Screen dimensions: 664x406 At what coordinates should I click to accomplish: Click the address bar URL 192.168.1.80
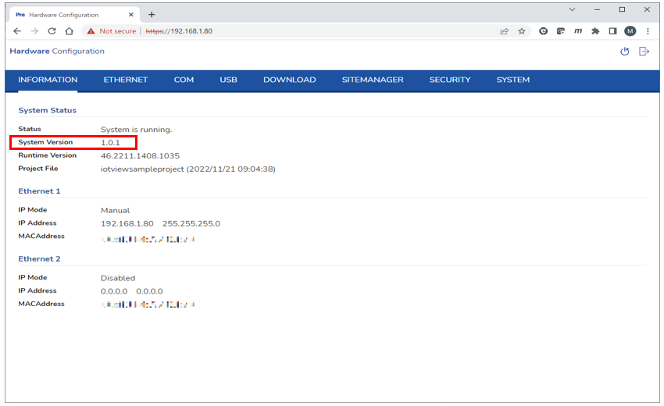(x=179, y=31)
